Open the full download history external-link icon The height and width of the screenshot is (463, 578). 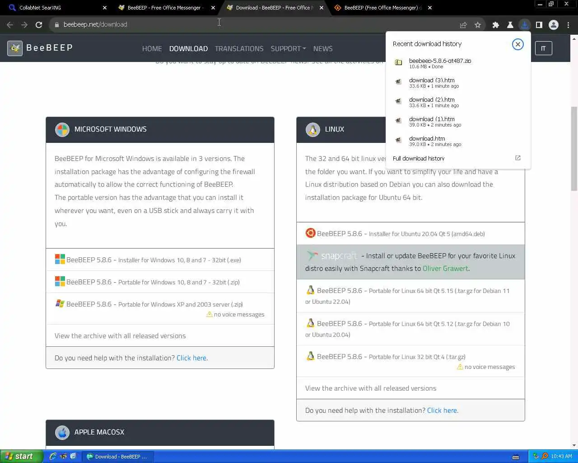[518, 158]
